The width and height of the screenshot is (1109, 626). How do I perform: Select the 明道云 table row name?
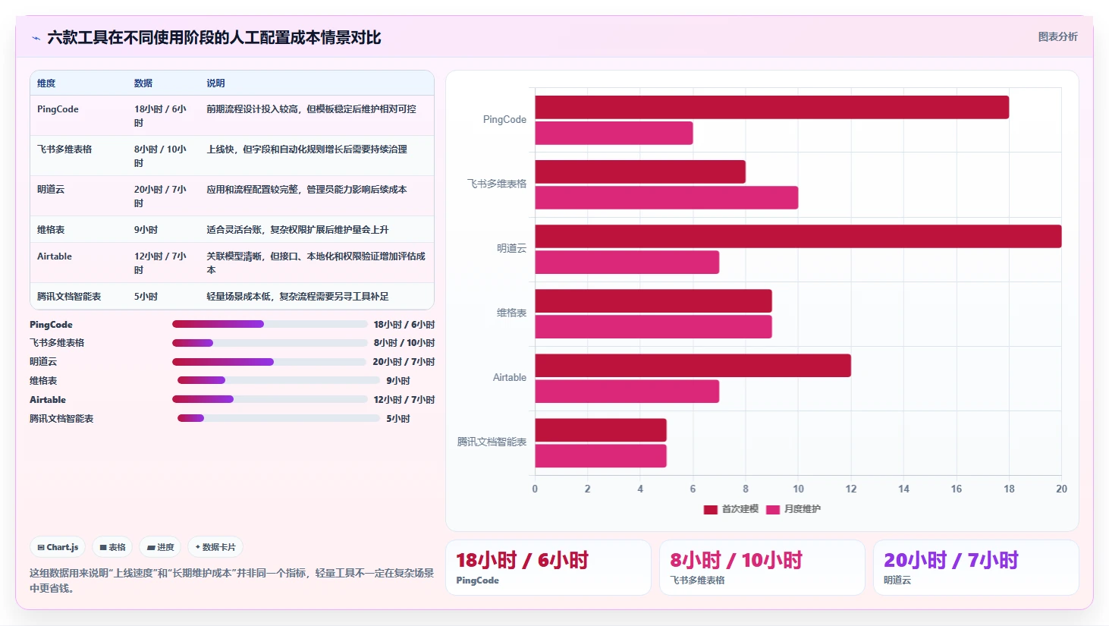tap(51, 190)
